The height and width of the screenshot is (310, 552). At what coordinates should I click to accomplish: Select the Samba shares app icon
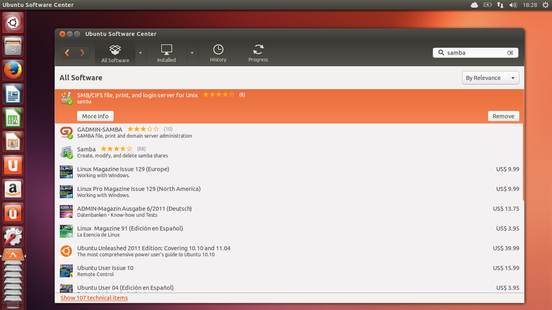[x=66, y=153]
